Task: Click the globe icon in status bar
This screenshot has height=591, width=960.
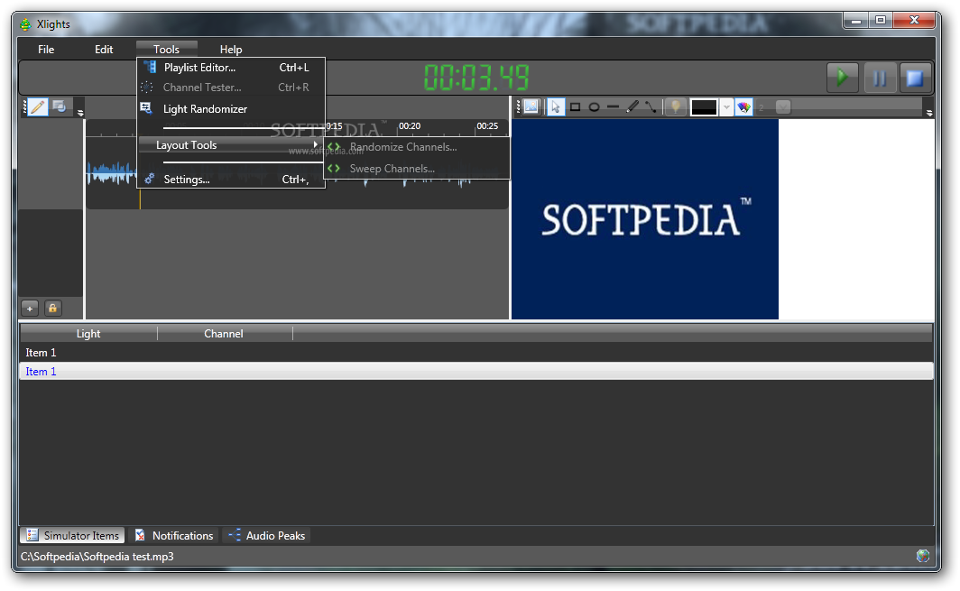Action: (x=923, y=556)
